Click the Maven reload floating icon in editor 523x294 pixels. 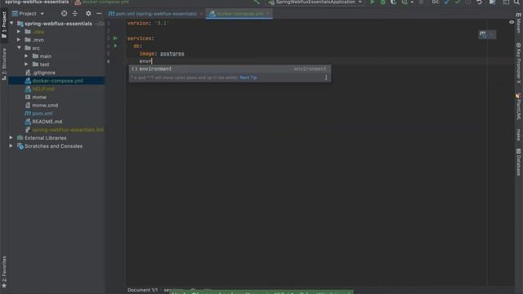[483, 34]
